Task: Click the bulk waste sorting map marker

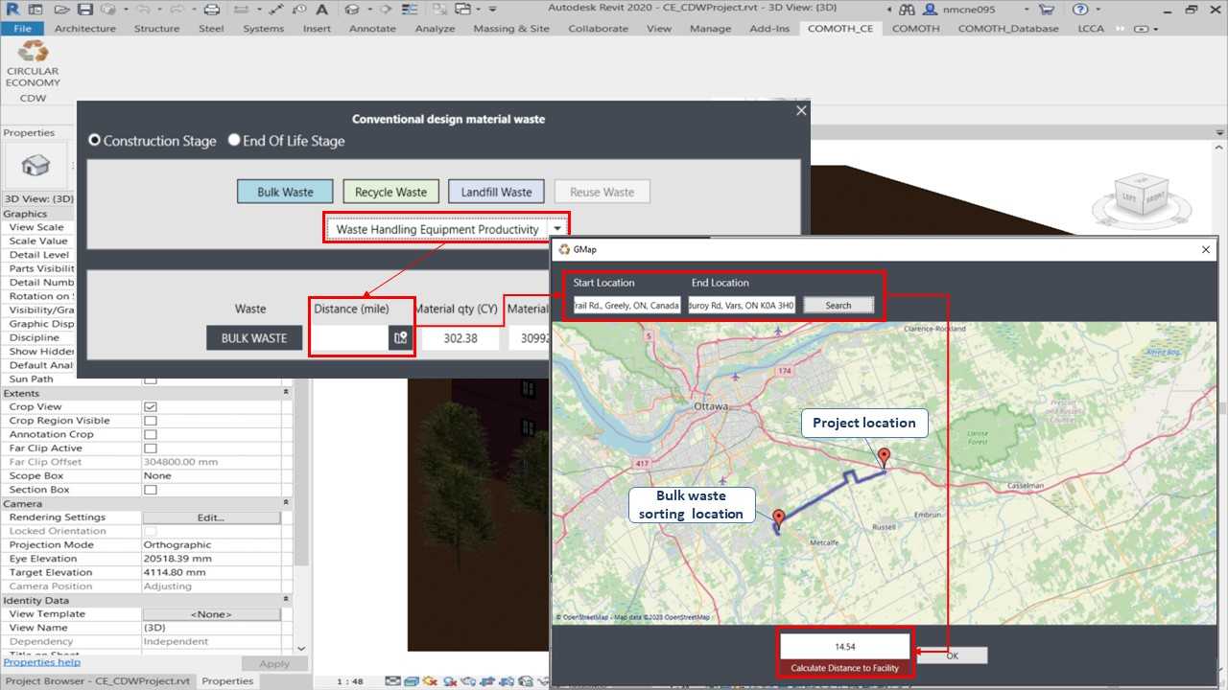Action: coord(779,518)
